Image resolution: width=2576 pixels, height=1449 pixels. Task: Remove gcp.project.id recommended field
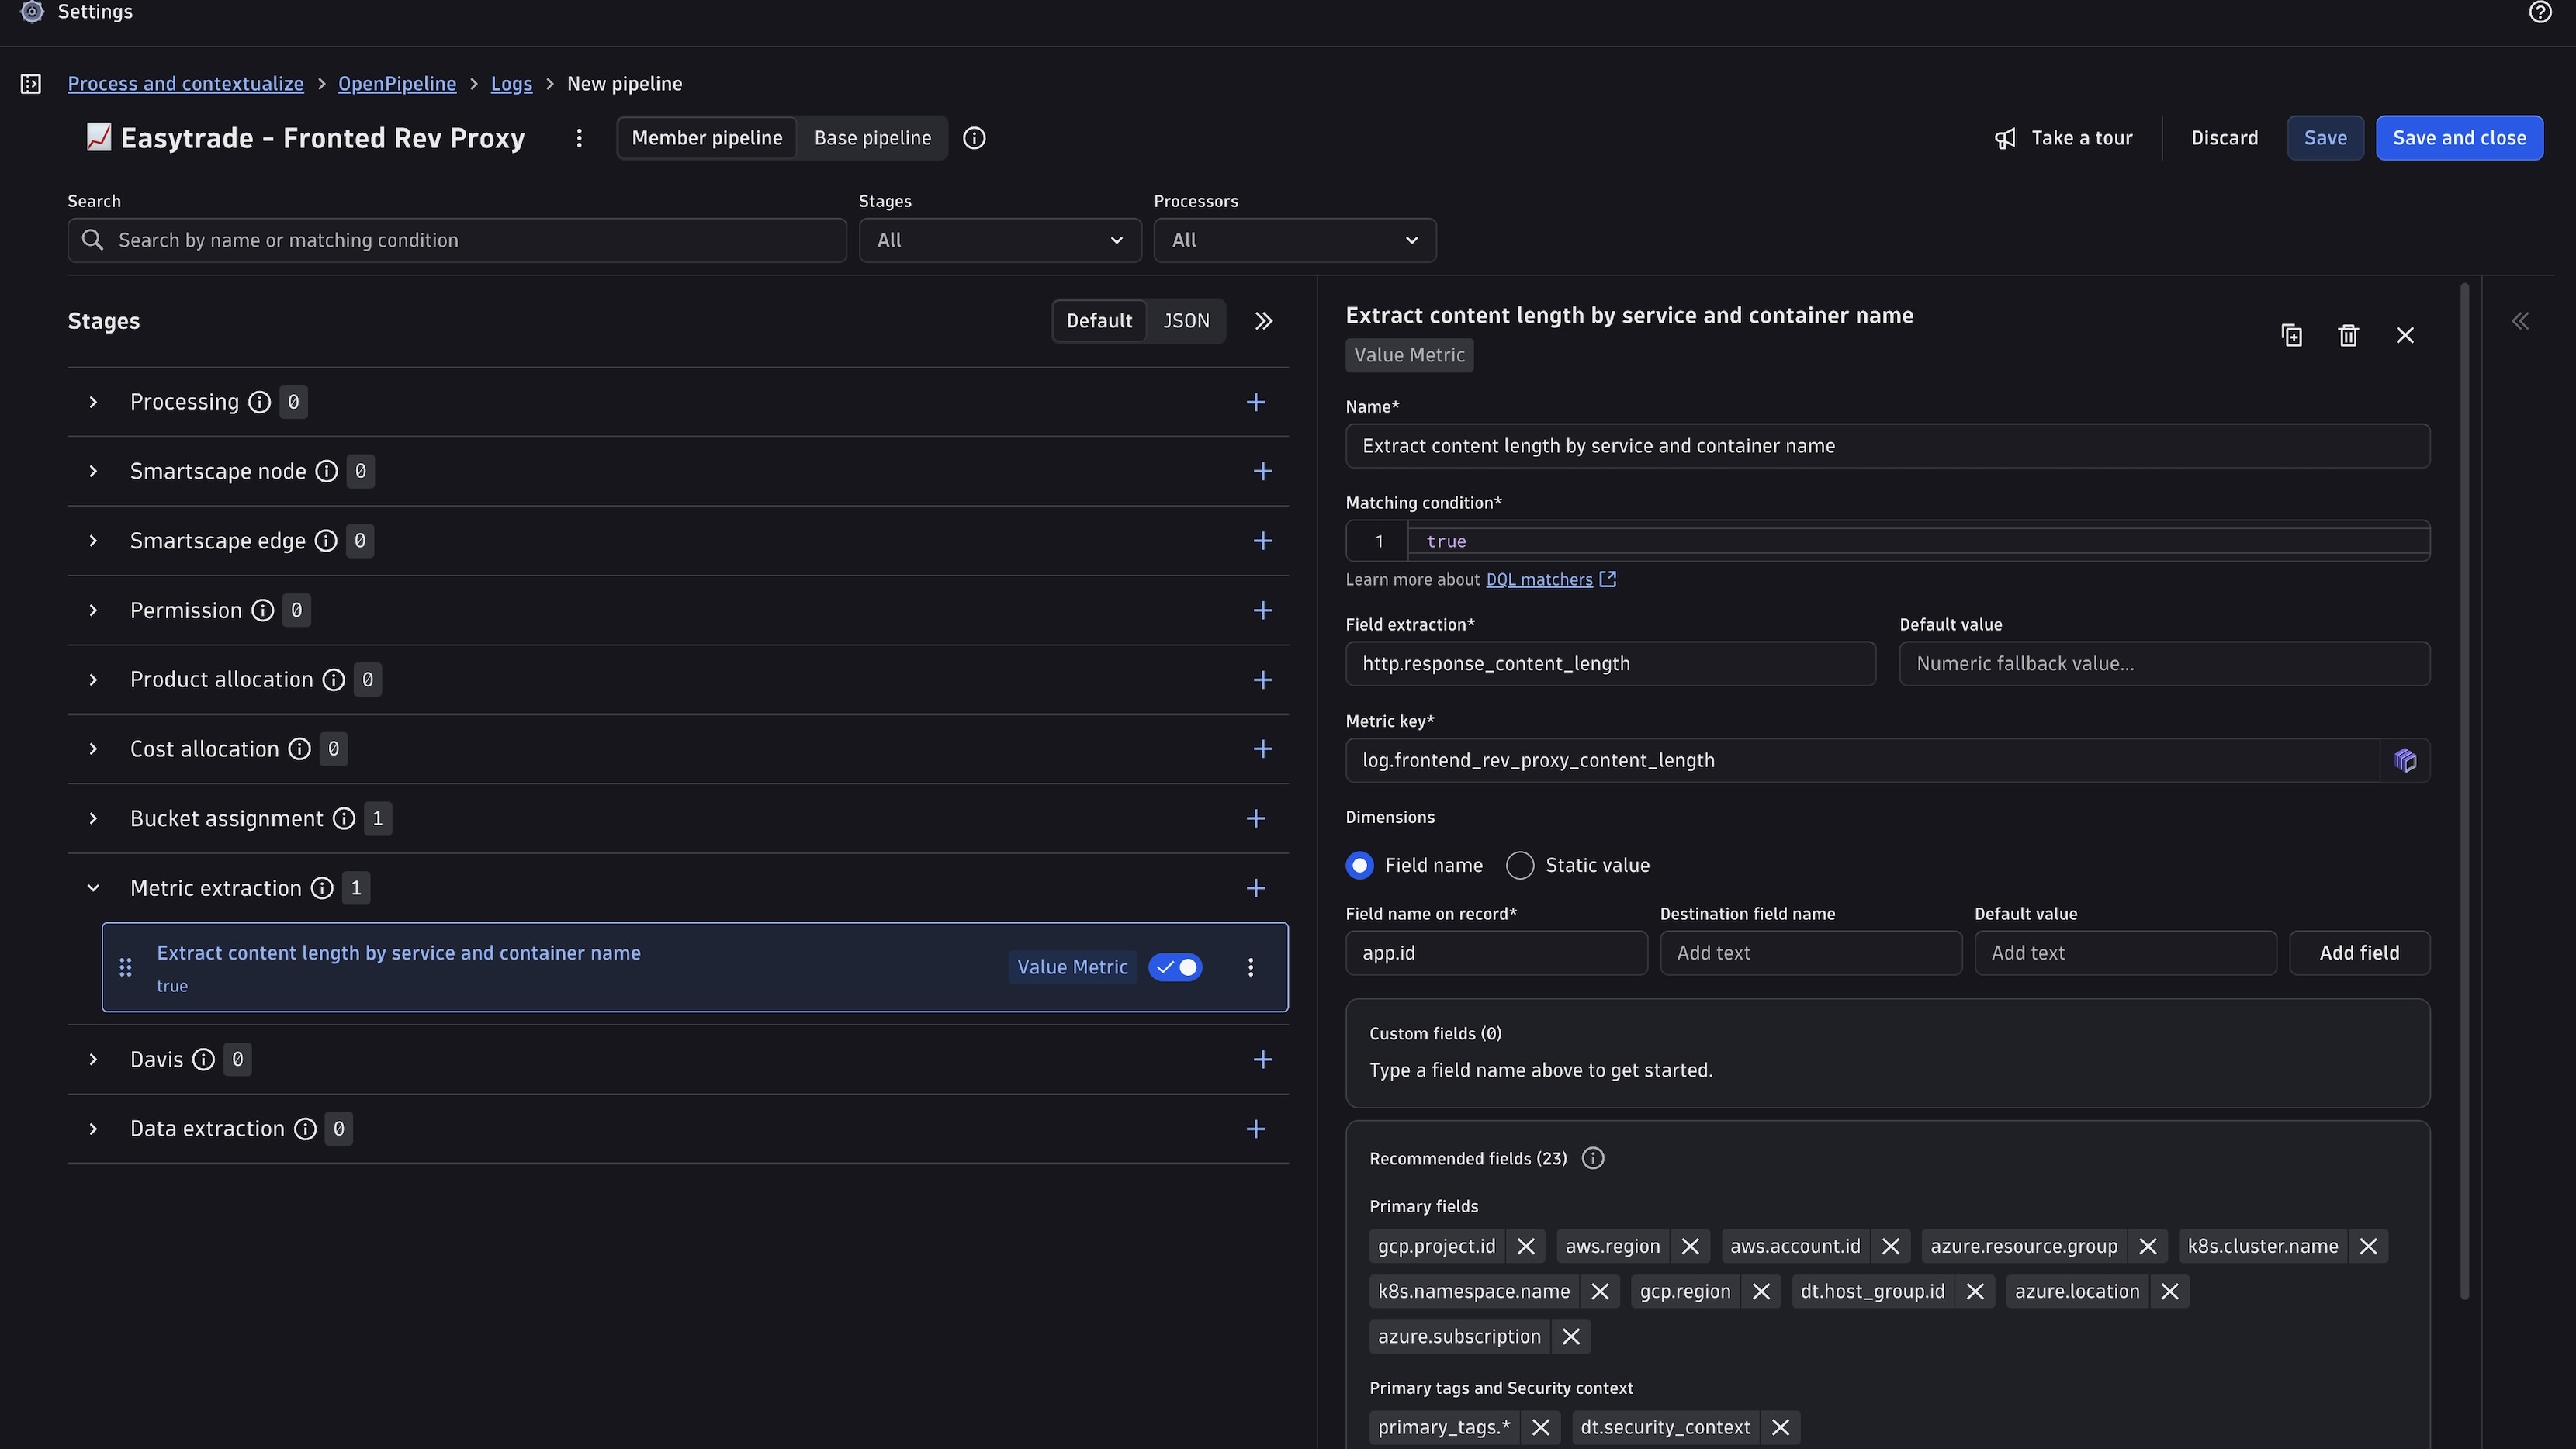(1525, 1246)
